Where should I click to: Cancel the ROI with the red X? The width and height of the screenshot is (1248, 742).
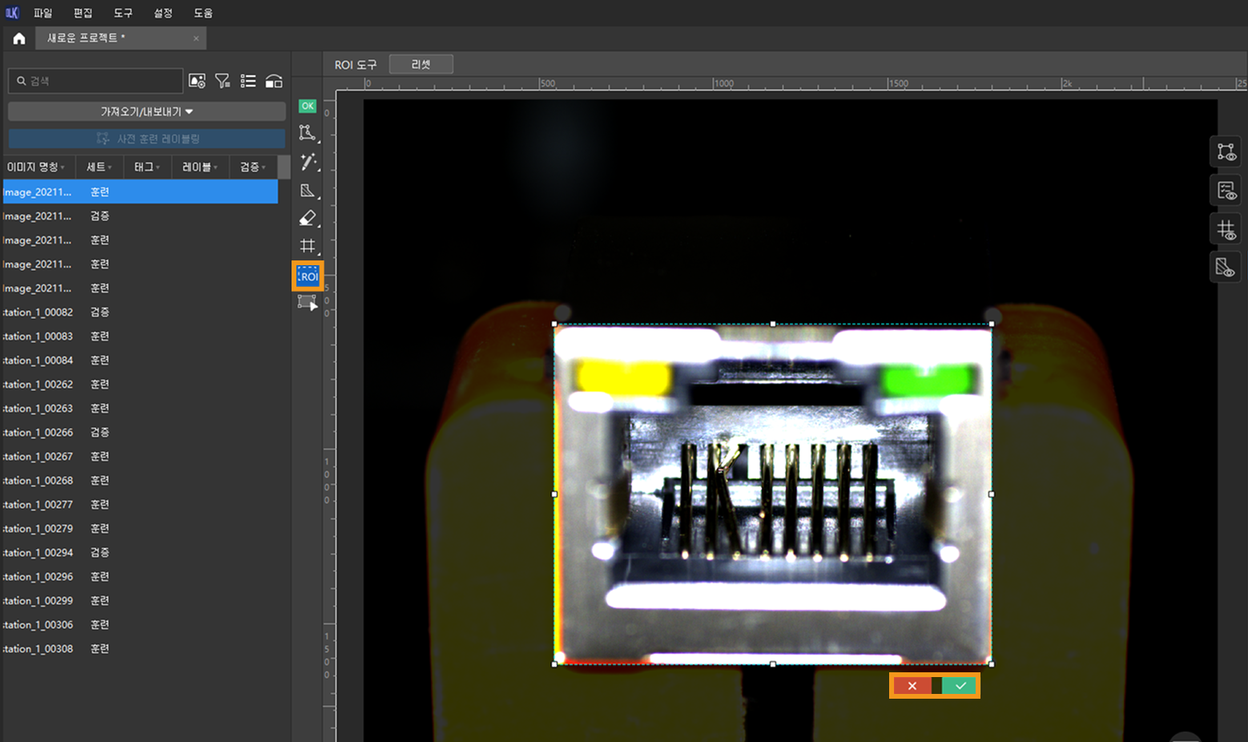912,686
